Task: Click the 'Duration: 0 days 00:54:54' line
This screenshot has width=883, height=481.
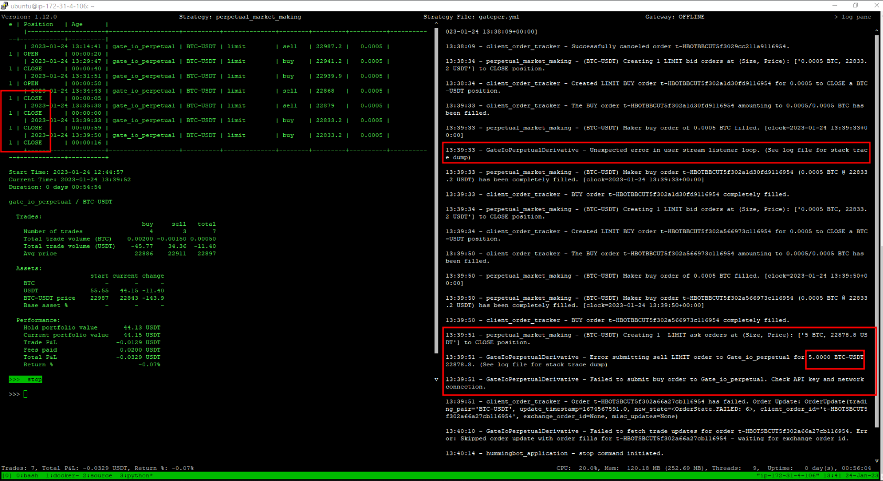Action: (55, 187)
